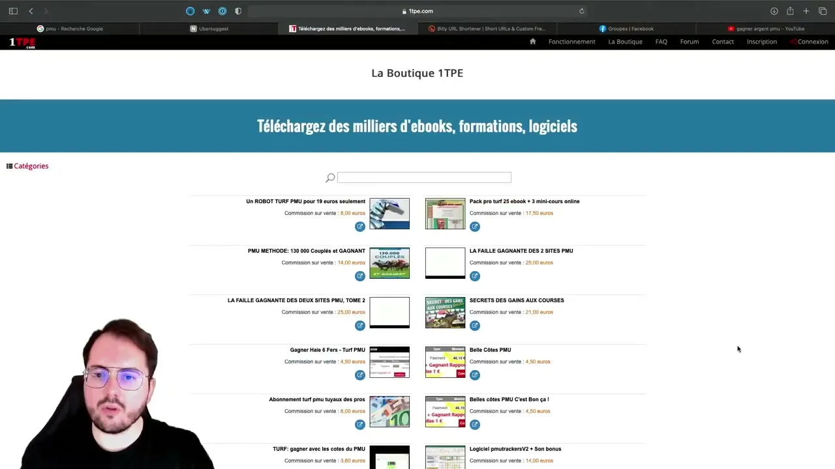Viewport: 835px width, 469px height.
Task: Open the Wikiwand extension
Action: (x=206, y=11)
